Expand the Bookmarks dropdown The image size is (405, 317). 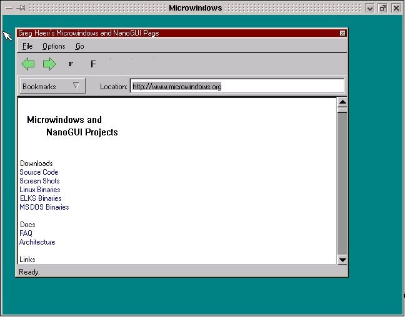[52, 86]
